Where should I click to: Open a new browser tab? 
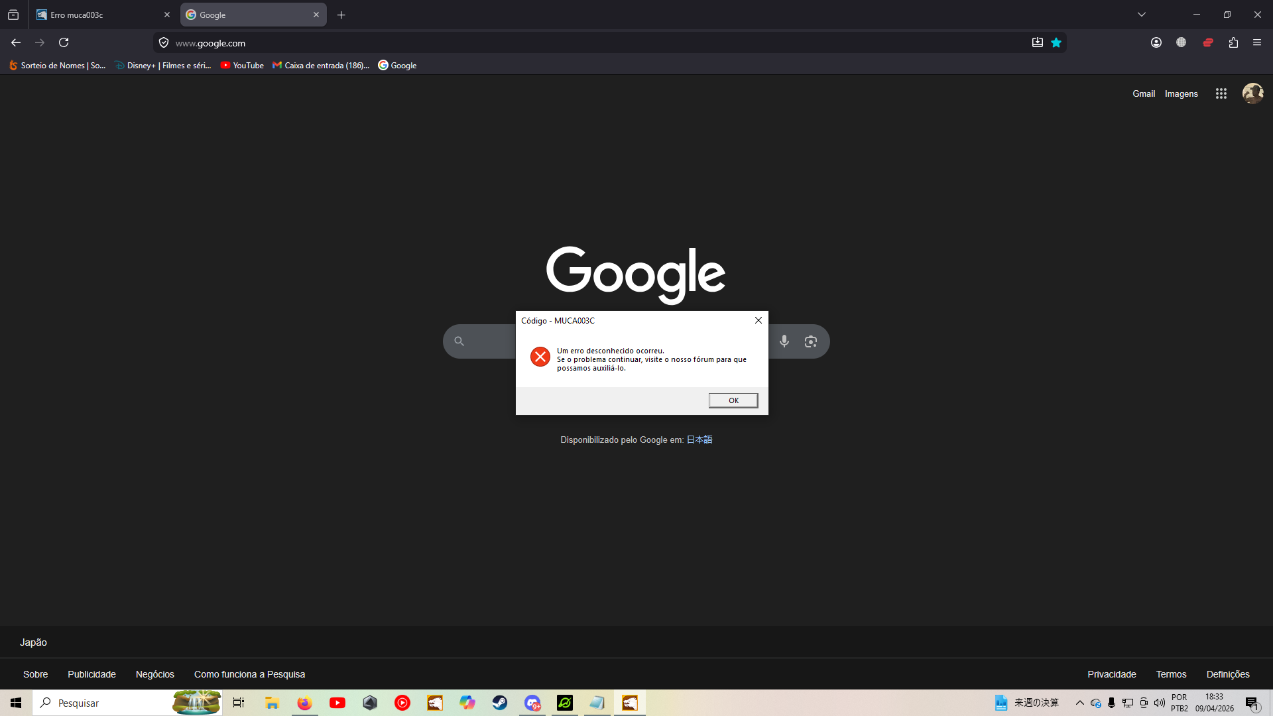[x=341, y=15]
